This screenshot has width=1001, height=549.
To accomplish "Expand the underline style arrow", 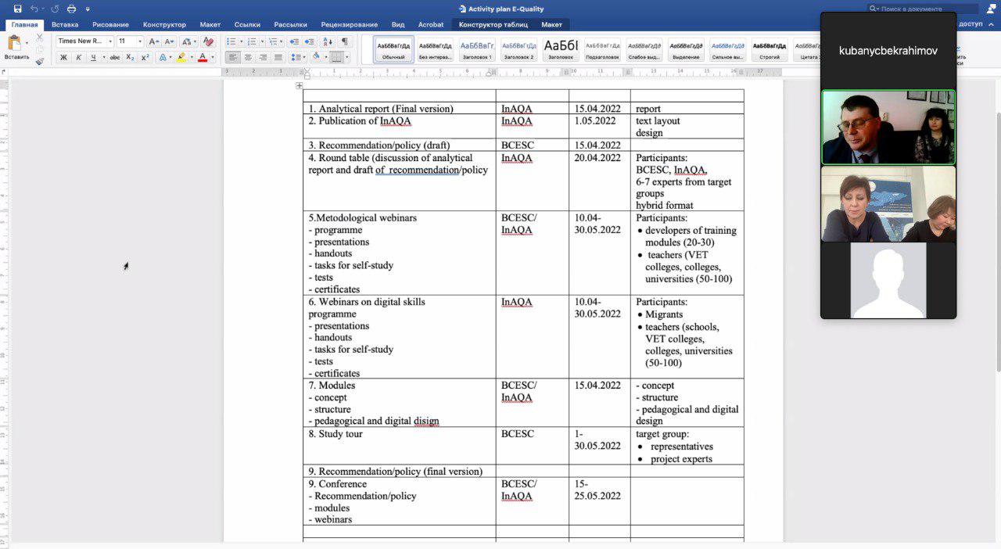I will coord(103,57).
